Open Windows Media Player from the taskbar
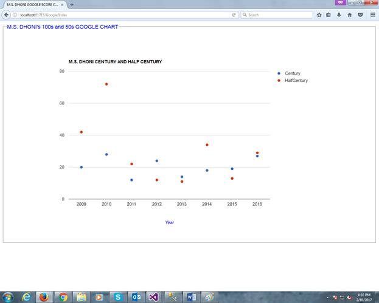Image resolution: width=379 pixels, height=303 pixels. (x=100, y=297)
